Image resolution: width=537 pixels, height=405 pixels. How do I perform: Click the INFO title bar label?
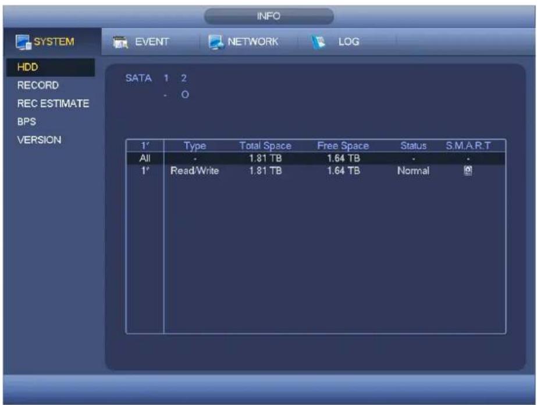click(x=269, y=16)
